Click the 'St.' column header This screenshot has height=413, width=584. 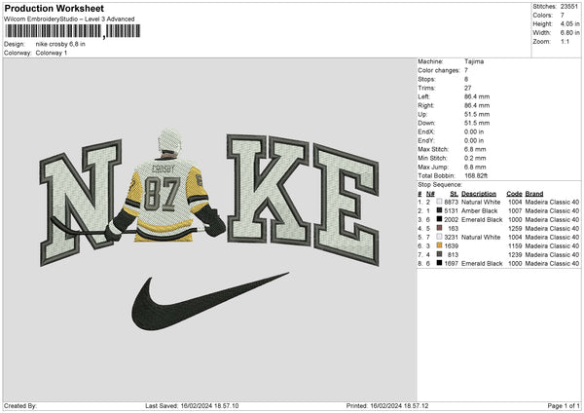[x=454, y=194]
